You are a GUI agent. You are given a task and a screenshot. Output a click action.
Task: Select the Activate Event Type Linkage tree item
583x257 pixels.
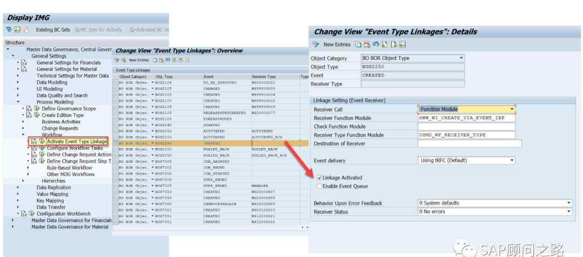click(x=77, y=141)
